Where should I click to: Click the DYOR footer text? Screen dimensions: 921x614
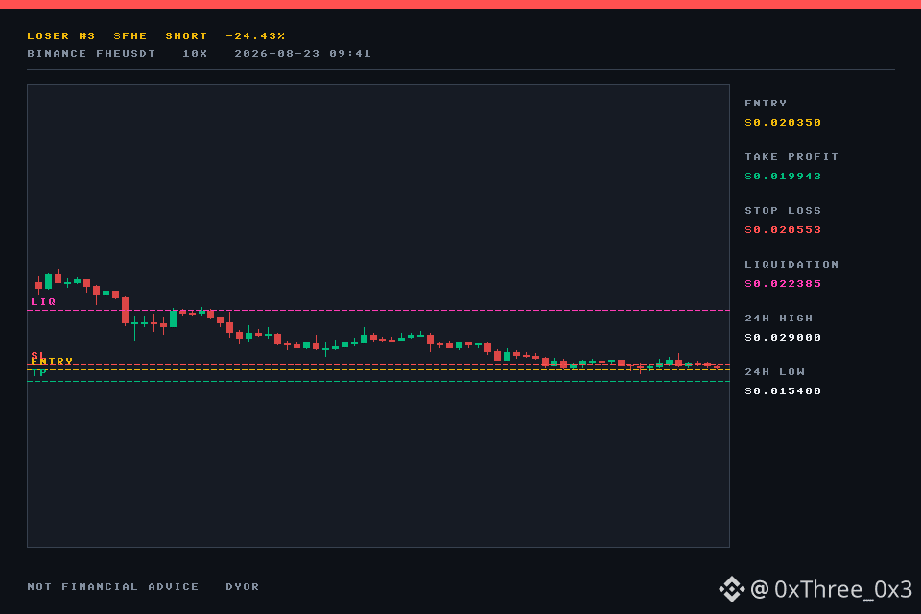pos(242,586)
